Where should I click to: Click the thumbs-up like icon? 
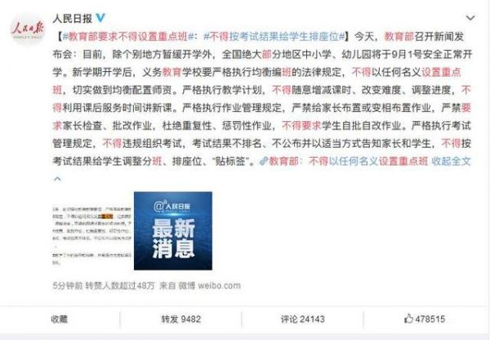408,319
